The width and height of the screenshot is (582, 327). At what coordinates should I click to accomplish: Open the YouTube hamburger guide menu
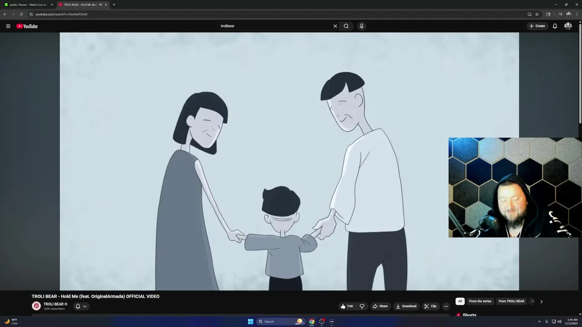click(8, 26)
